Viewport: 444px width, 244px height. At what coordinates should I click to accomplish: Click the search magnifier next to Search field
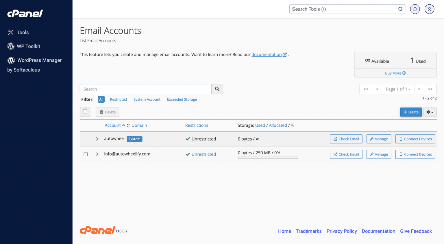[217, 89]
